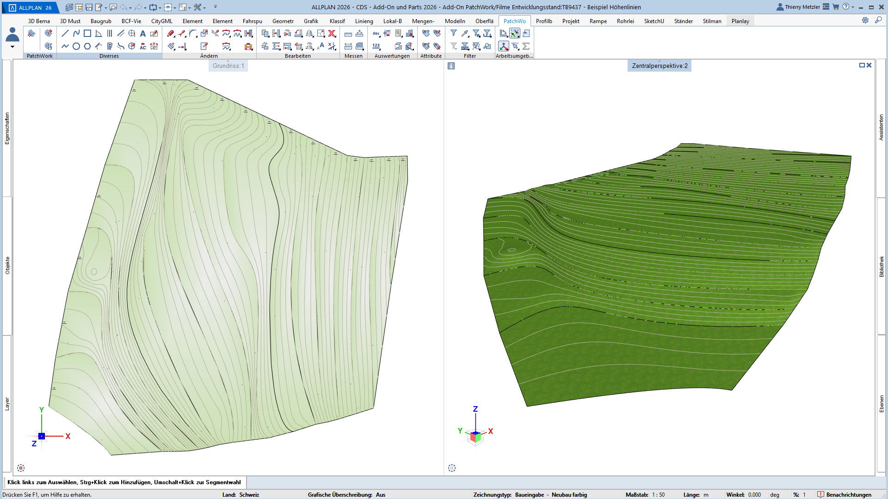888x499 pixels.
Task: Click the red X delete icon
Action: (332, 33)
